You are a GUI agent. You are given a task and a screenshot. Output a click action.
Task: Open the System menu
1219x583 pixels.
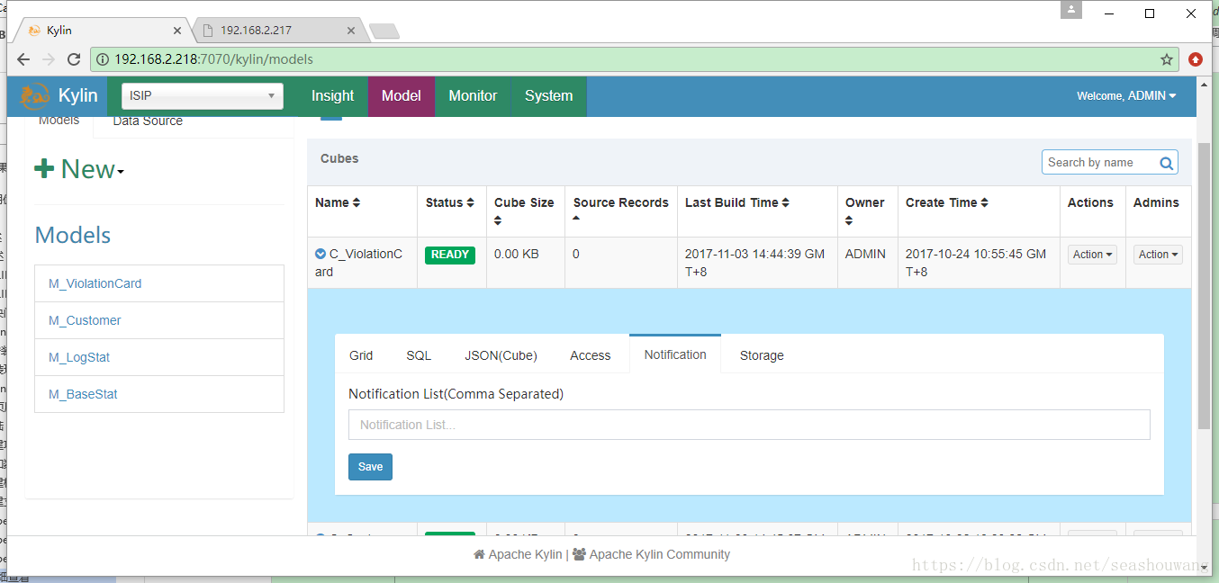[x=548, y=96]
